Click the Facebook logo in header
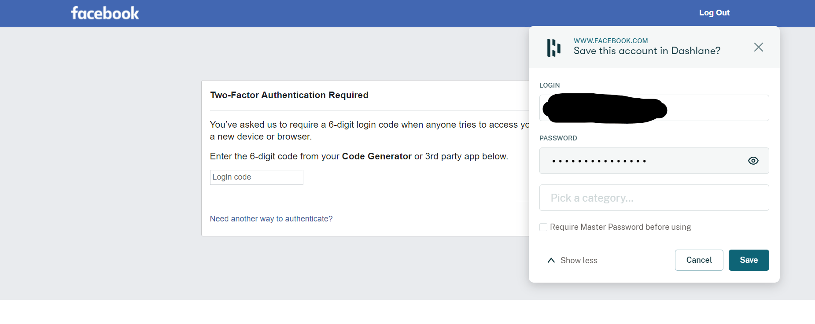 point(105,13)
